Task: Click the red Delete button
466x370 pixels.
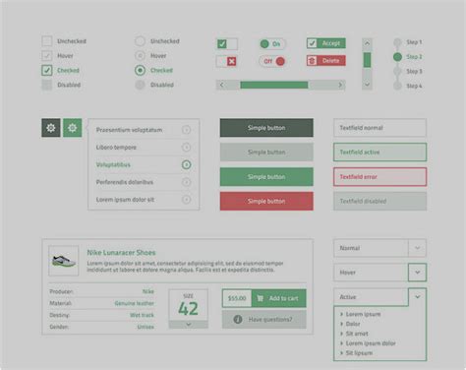Action: tap(326, 61)
